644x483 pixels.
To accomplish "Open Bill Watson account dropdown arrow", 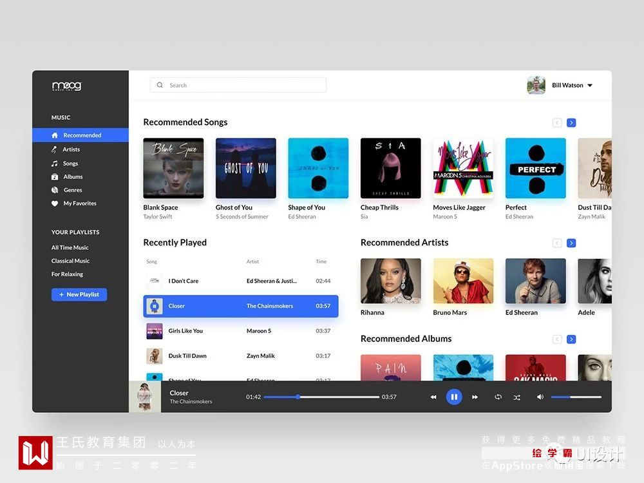I will coord(590,86).
